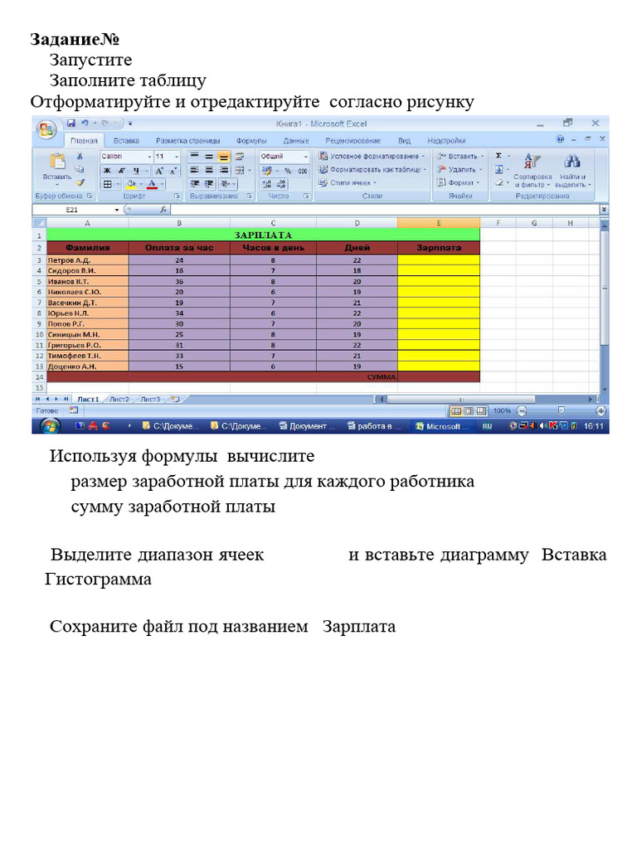
Task: Switch to the Рецензирование ribbon tab
Action: pyautogui.click(x=353, y=141)
